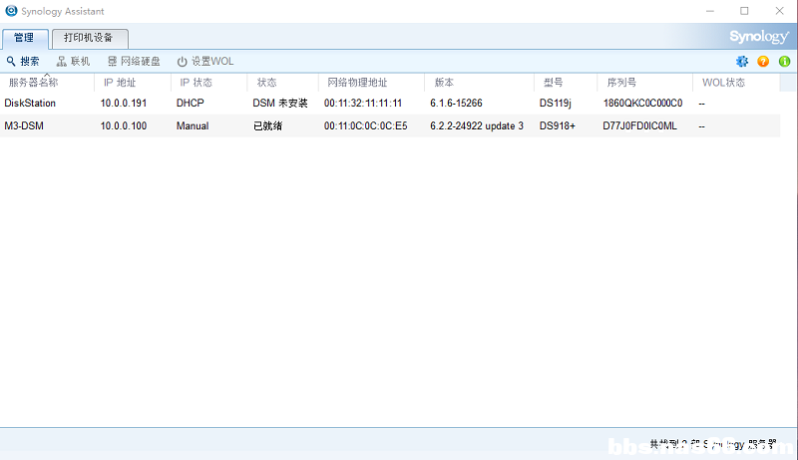Image resolution: width=798 pixels, height=460 pixels.
Task: Start a search with 搜索 button
Action: point(23,62)
